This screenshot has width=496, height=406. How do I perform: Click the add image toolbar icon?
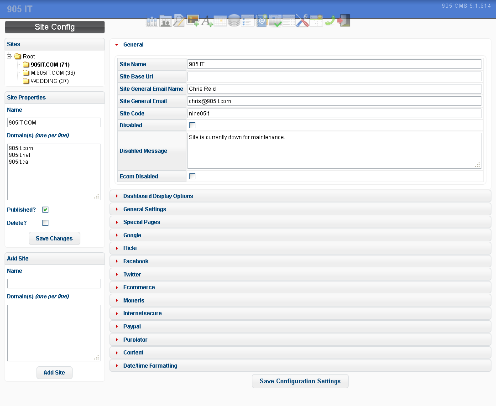point(193,21)
